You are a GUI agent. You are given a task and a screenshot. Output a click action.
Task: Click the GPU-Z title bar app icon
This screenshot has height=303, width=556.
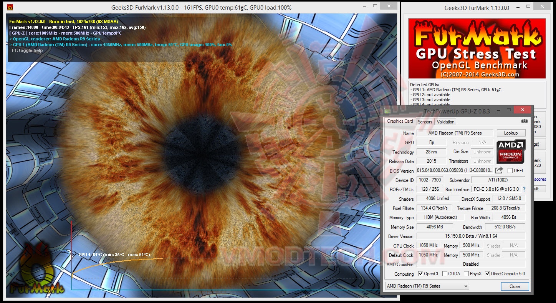388,112
